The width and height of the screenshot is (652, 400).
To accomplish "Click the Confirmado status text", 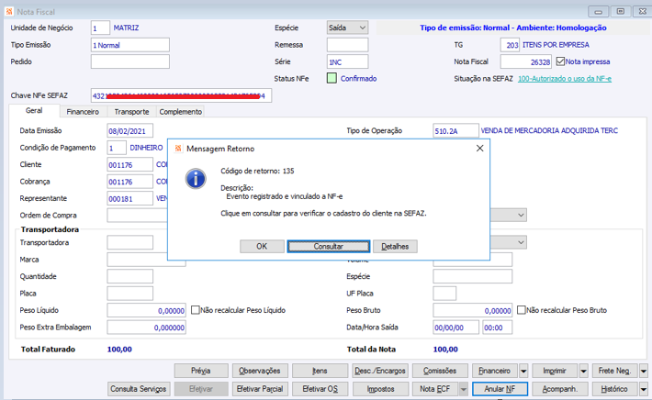I will click(x=358, y=79).
